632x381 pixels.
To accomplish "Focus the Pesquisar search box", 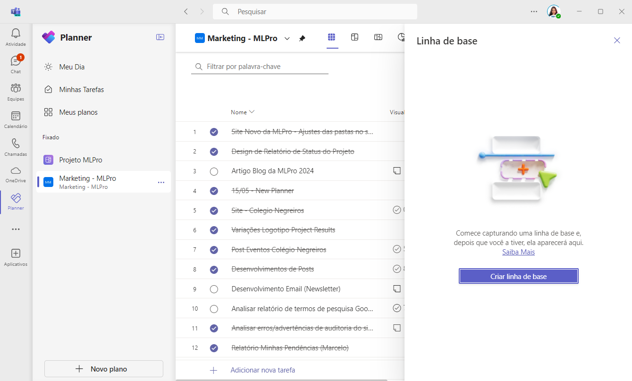I will pos(315,11).
